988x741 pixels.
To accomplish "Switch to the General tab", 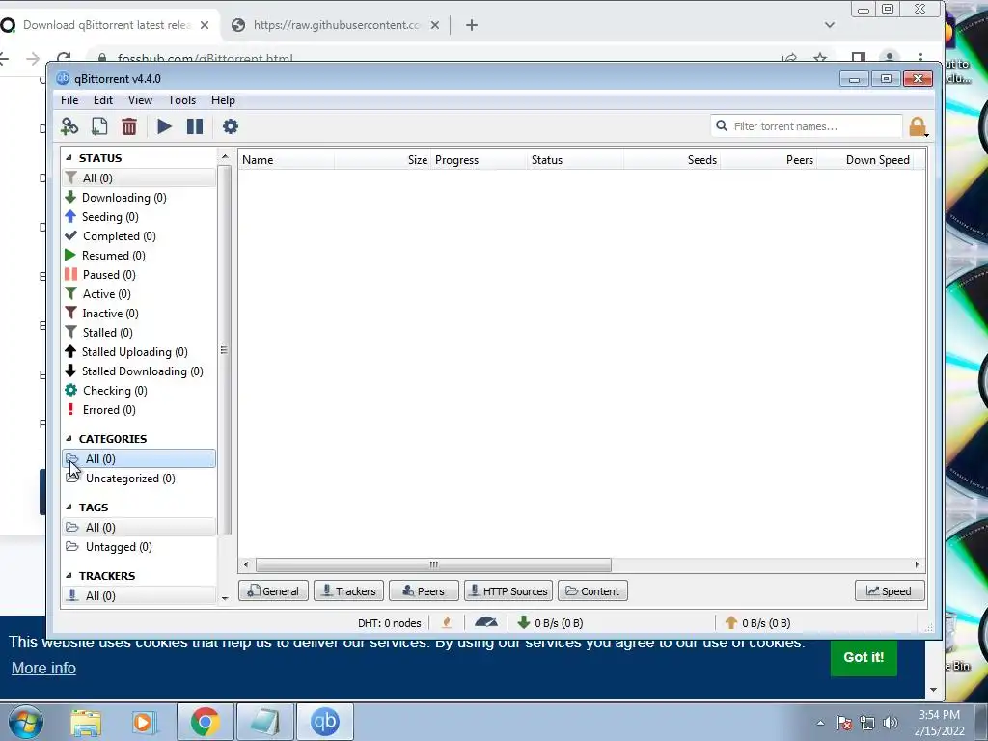I will pyautogui.click(x=273, y=591).
